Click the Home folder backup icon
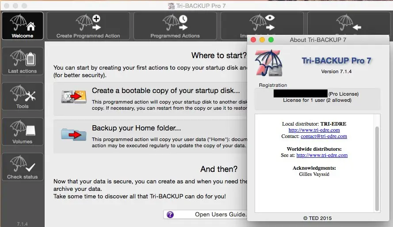393x227 pixels. (x=74, y=134)
